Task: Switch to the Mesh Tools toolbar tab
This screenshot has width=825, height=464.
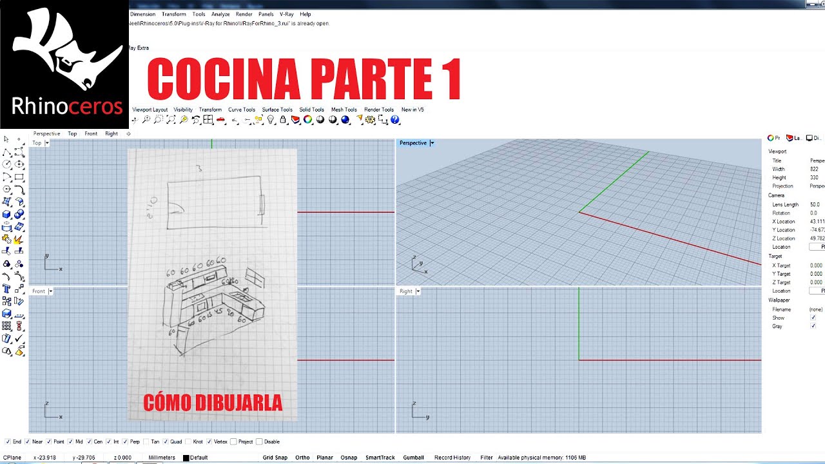Action: 344,110
